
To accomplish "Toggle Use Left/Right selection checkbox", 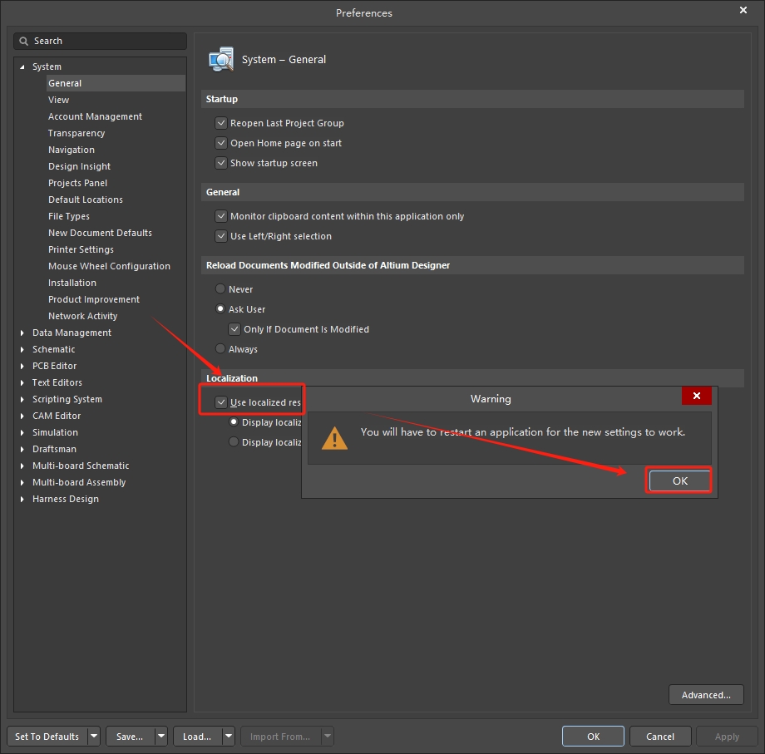I will pos(221,236).
